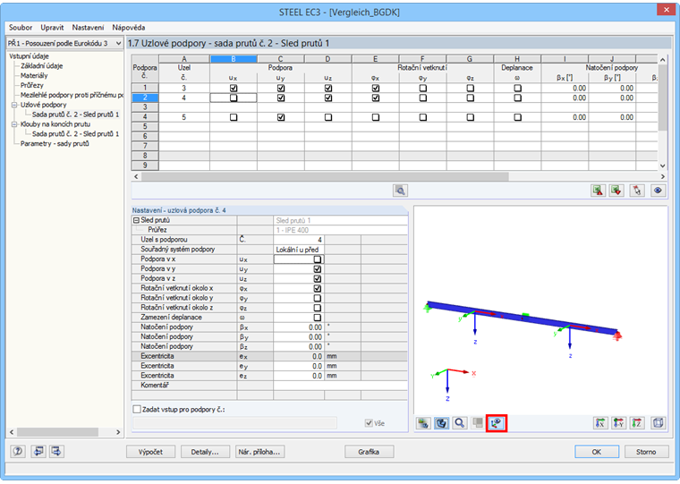Click the 'Natočení podpory' βz value in settings
The height and width of the screenshot is (484, 680).
coord(298,346)
